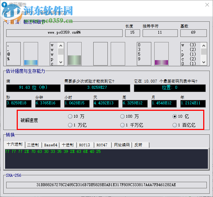Click the hexadecimal output text area
Screen dimensions: 213x197
coord(106,159)
